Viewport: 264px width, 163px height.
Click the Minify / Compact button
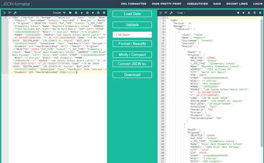(x=132, y=55)
